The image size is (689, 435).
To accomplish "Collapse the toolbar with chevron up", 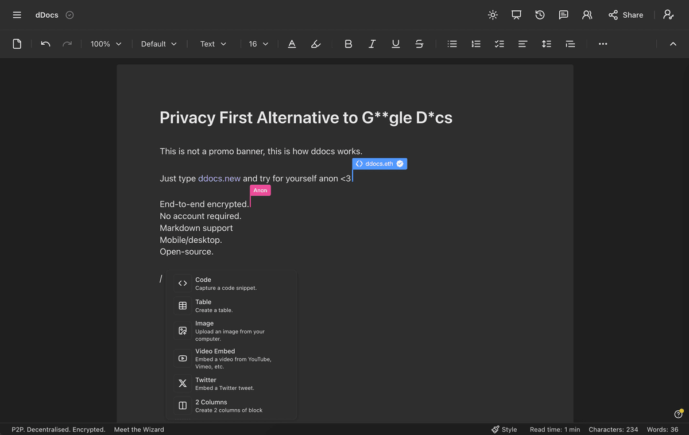I will [673, 44].
